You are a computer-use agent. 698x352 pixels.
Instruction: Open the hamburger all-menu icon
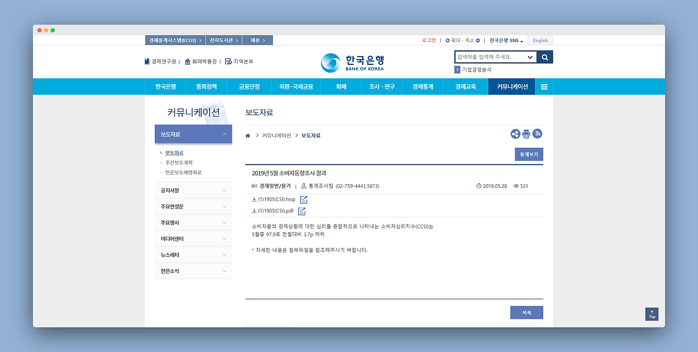point(544,87)
